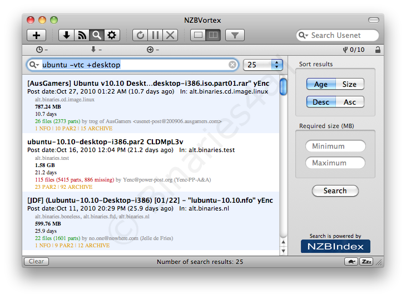The image size is (406, 298).
Task: Open the RSS feeds icon
Action: [82, 35]
